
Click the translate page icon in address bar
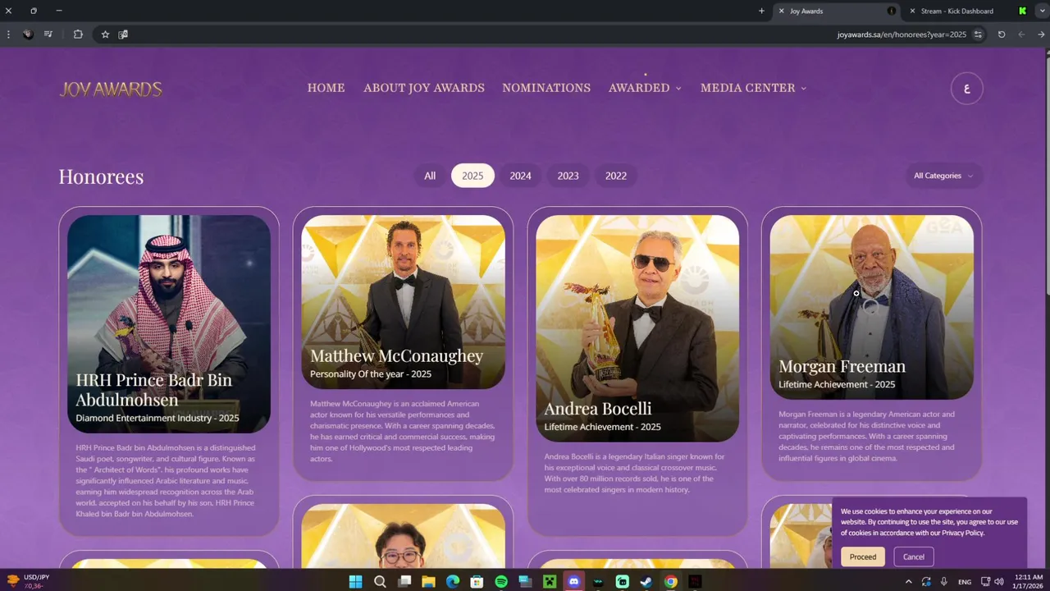(x=123, y=34)
